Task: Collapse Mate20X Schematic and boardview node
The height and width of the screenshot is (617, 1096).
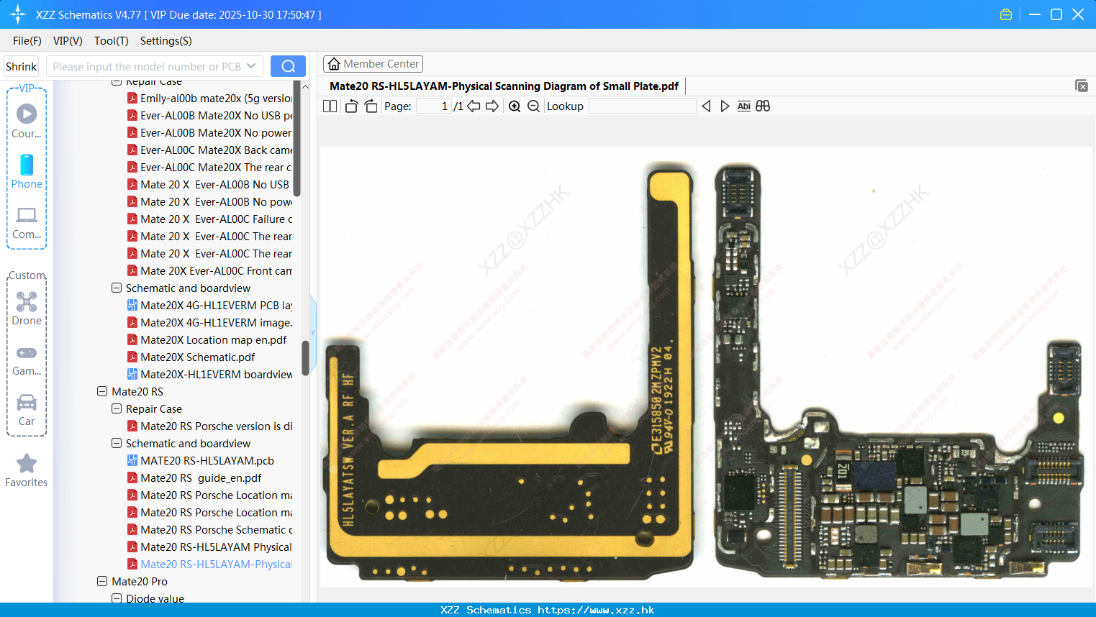Action: (x=117, y=288)
